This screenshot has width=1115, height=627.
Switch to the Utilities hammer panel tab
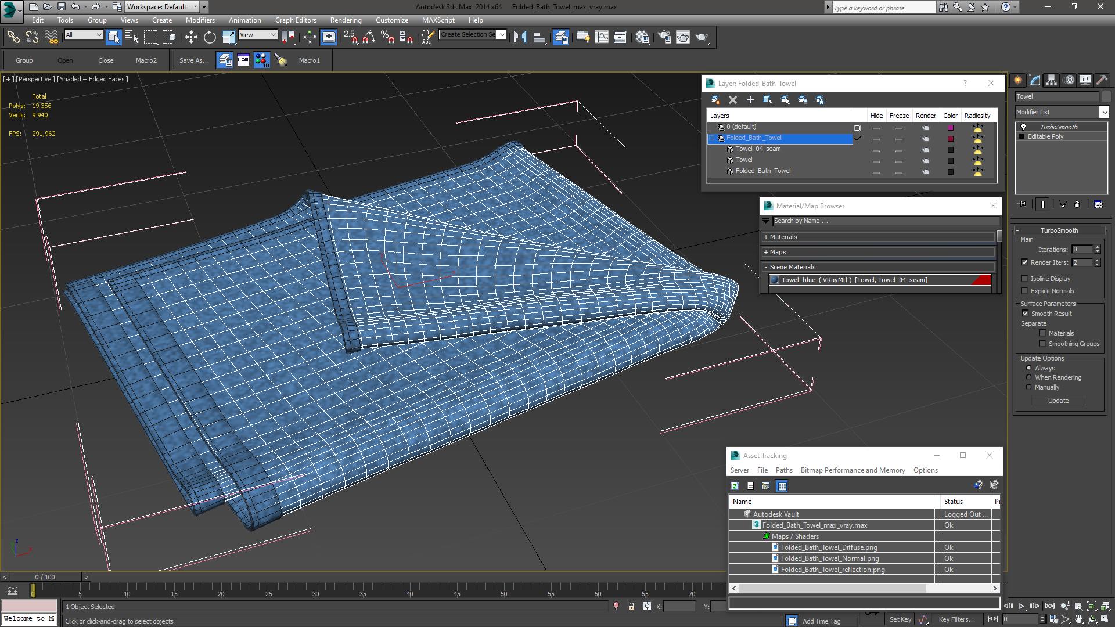[1102, 80]
